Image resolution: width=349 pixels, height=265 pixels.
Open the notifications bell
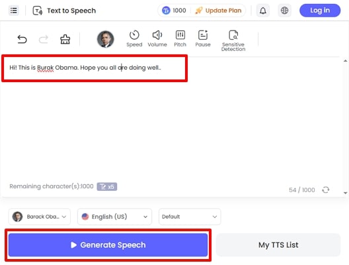263,10
